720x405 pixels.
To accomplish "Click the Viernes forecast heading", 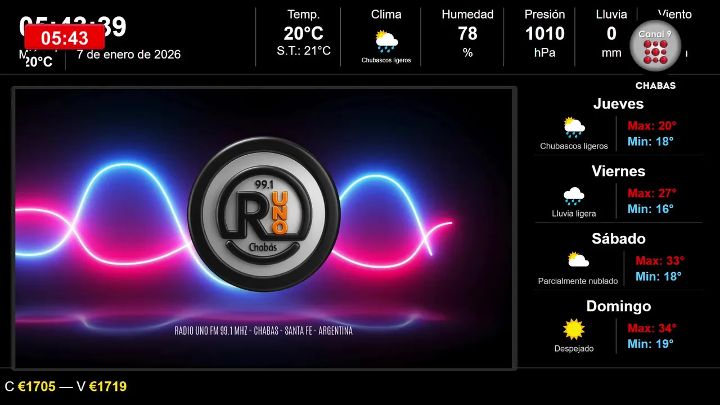I will (x=618, y=171).
